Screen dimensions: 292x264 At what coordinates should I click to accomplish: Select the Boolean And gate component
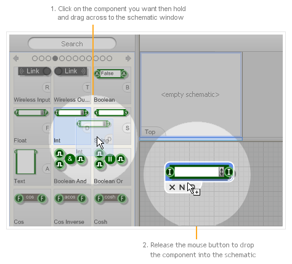pos(72,167)
